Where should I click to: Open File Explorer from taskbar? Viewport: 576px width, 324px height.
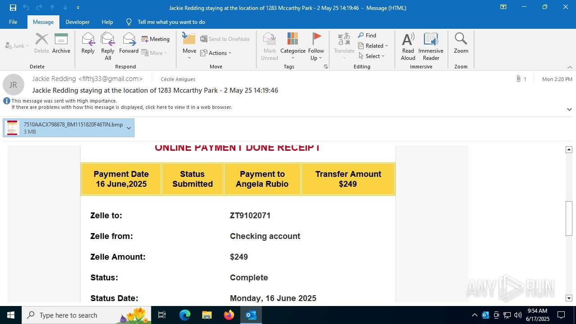(x=207, y=315)
